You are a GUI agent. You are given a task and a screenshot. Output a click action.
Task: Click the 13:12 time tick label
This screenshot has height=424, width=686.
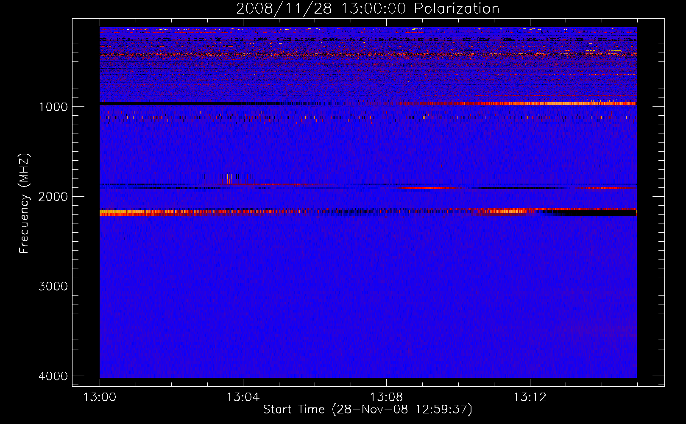point(530,397)
